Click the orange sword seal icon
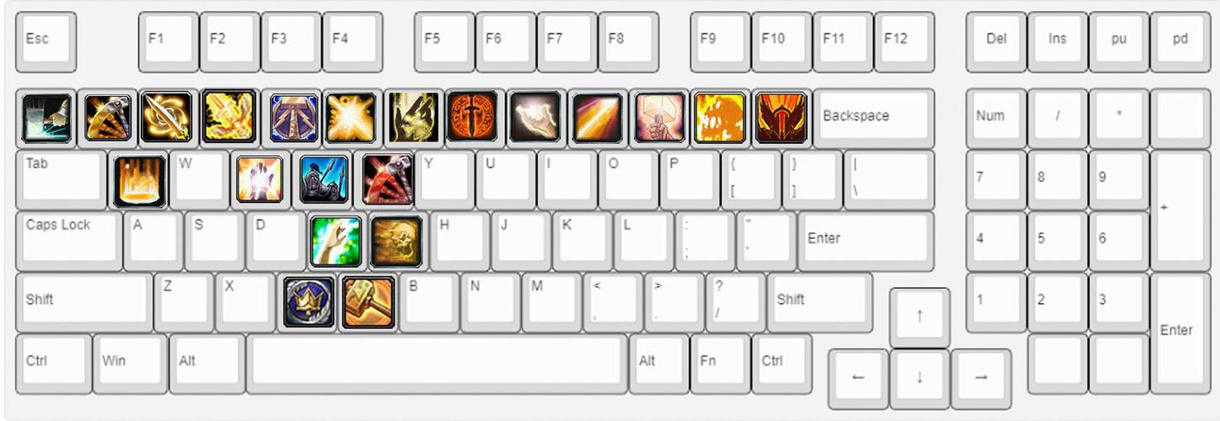 [x=472, y=116]
